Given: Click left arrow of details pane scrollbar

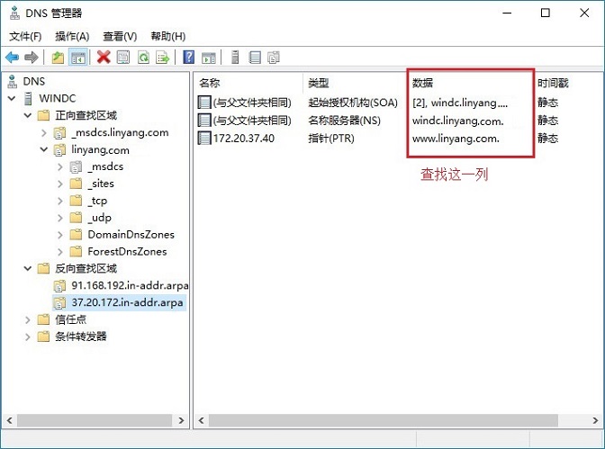Looking at the screenshot, I should click(201, 420).
